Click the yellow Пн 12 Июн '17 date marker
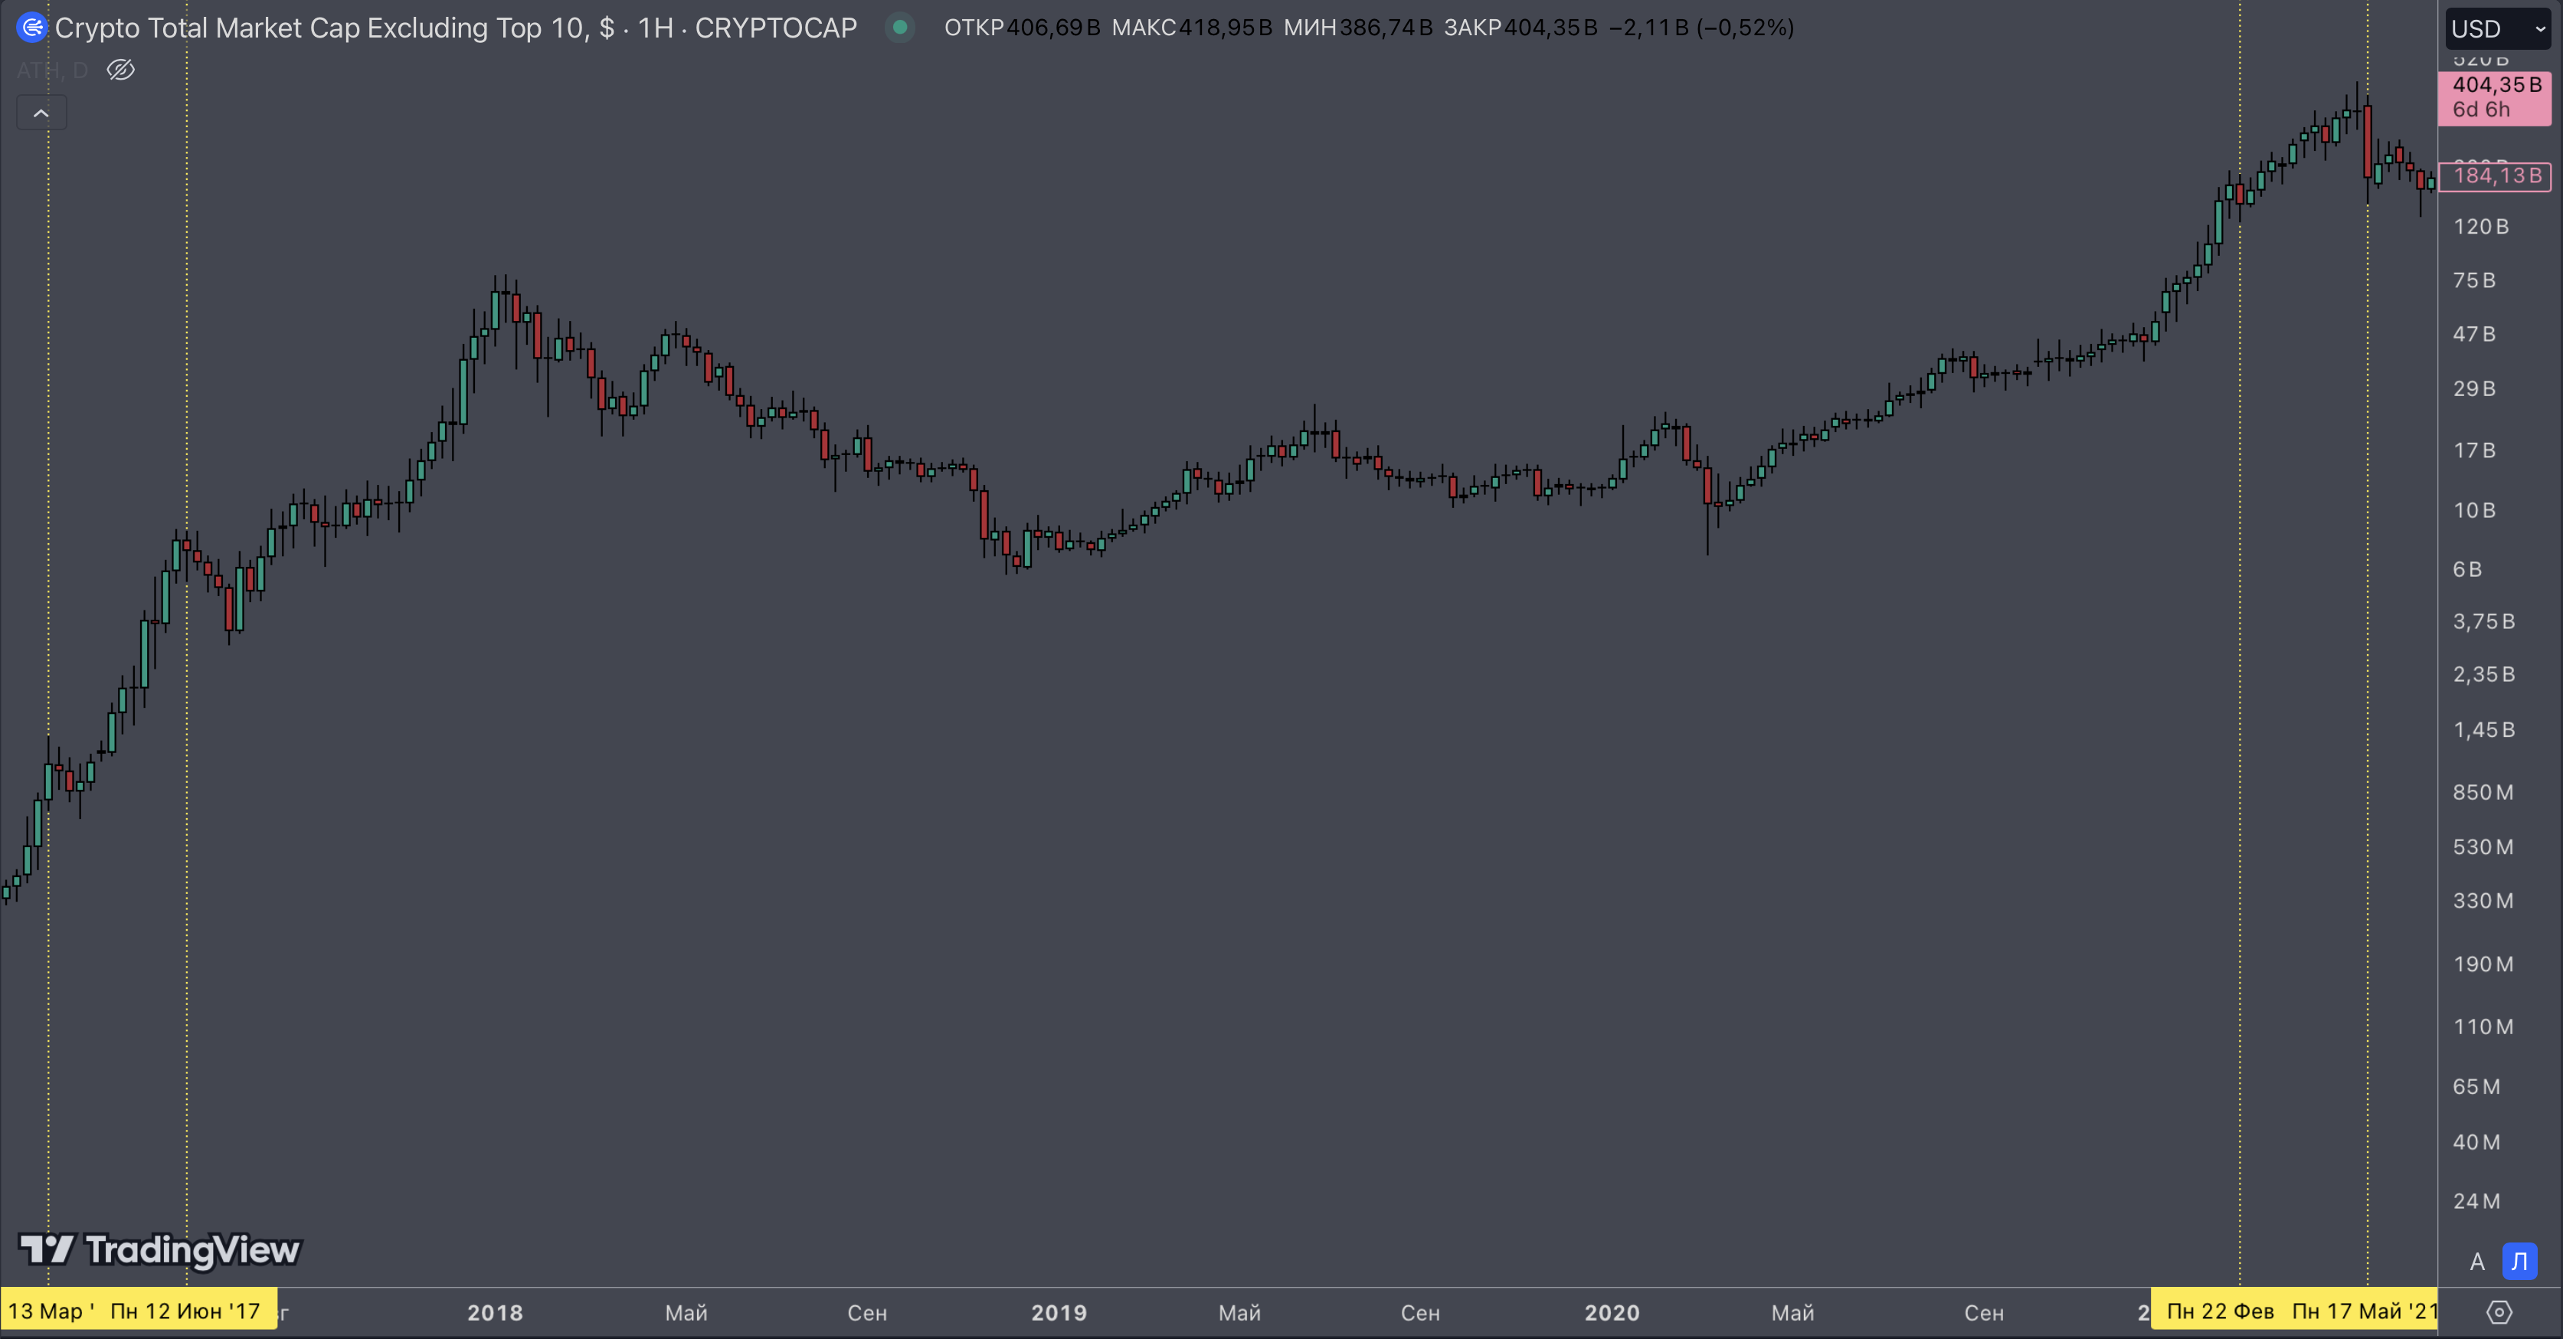This screenshot has width=2563, height=1339. pos(185,1311)
